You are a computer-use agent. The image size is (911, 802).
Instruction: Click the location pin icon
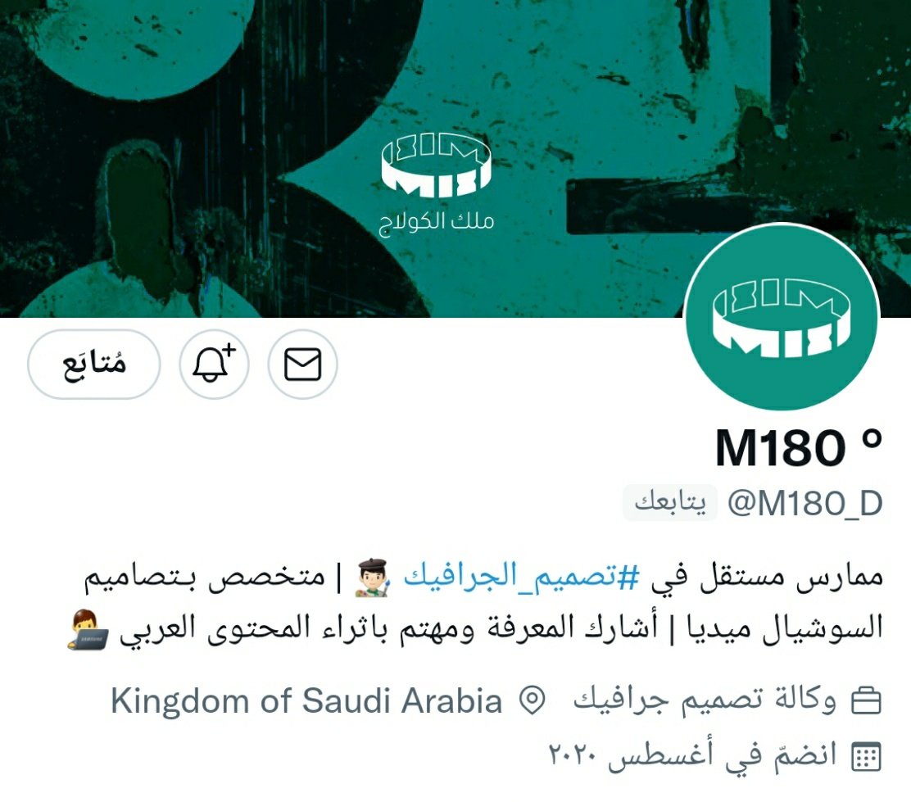coord(533,700)
